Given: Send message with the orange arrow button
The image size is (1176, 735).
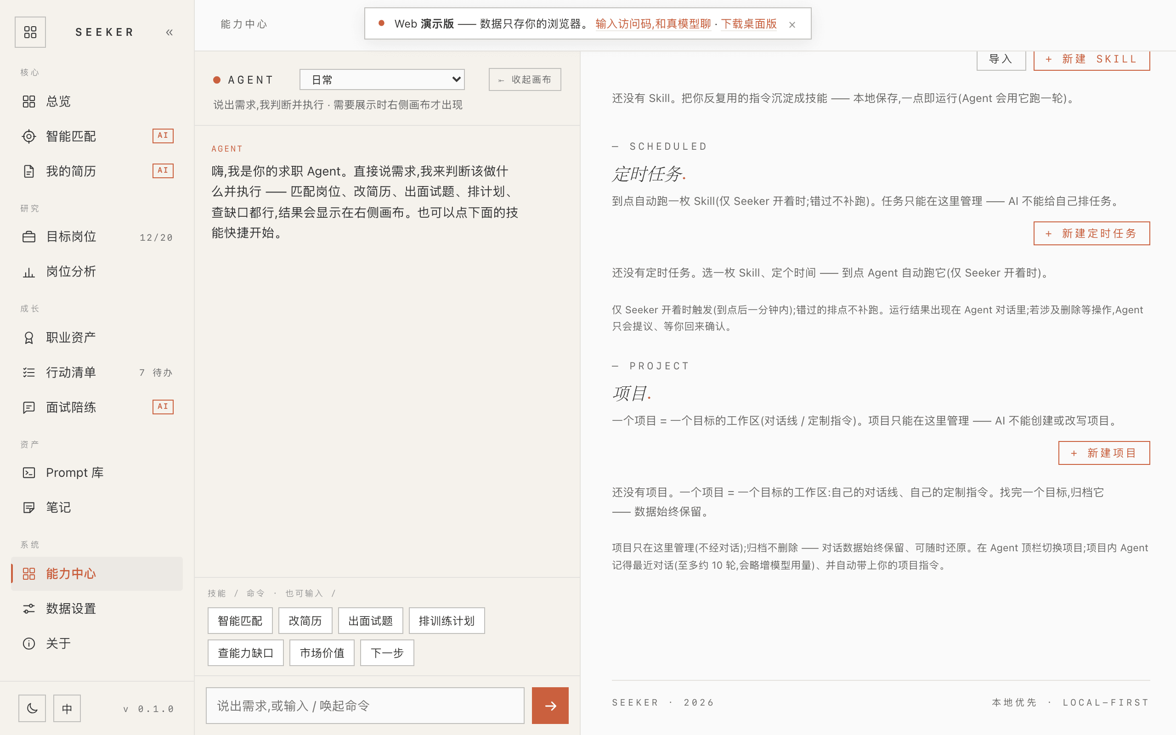Looking at the screenshot, I should 550,705.
